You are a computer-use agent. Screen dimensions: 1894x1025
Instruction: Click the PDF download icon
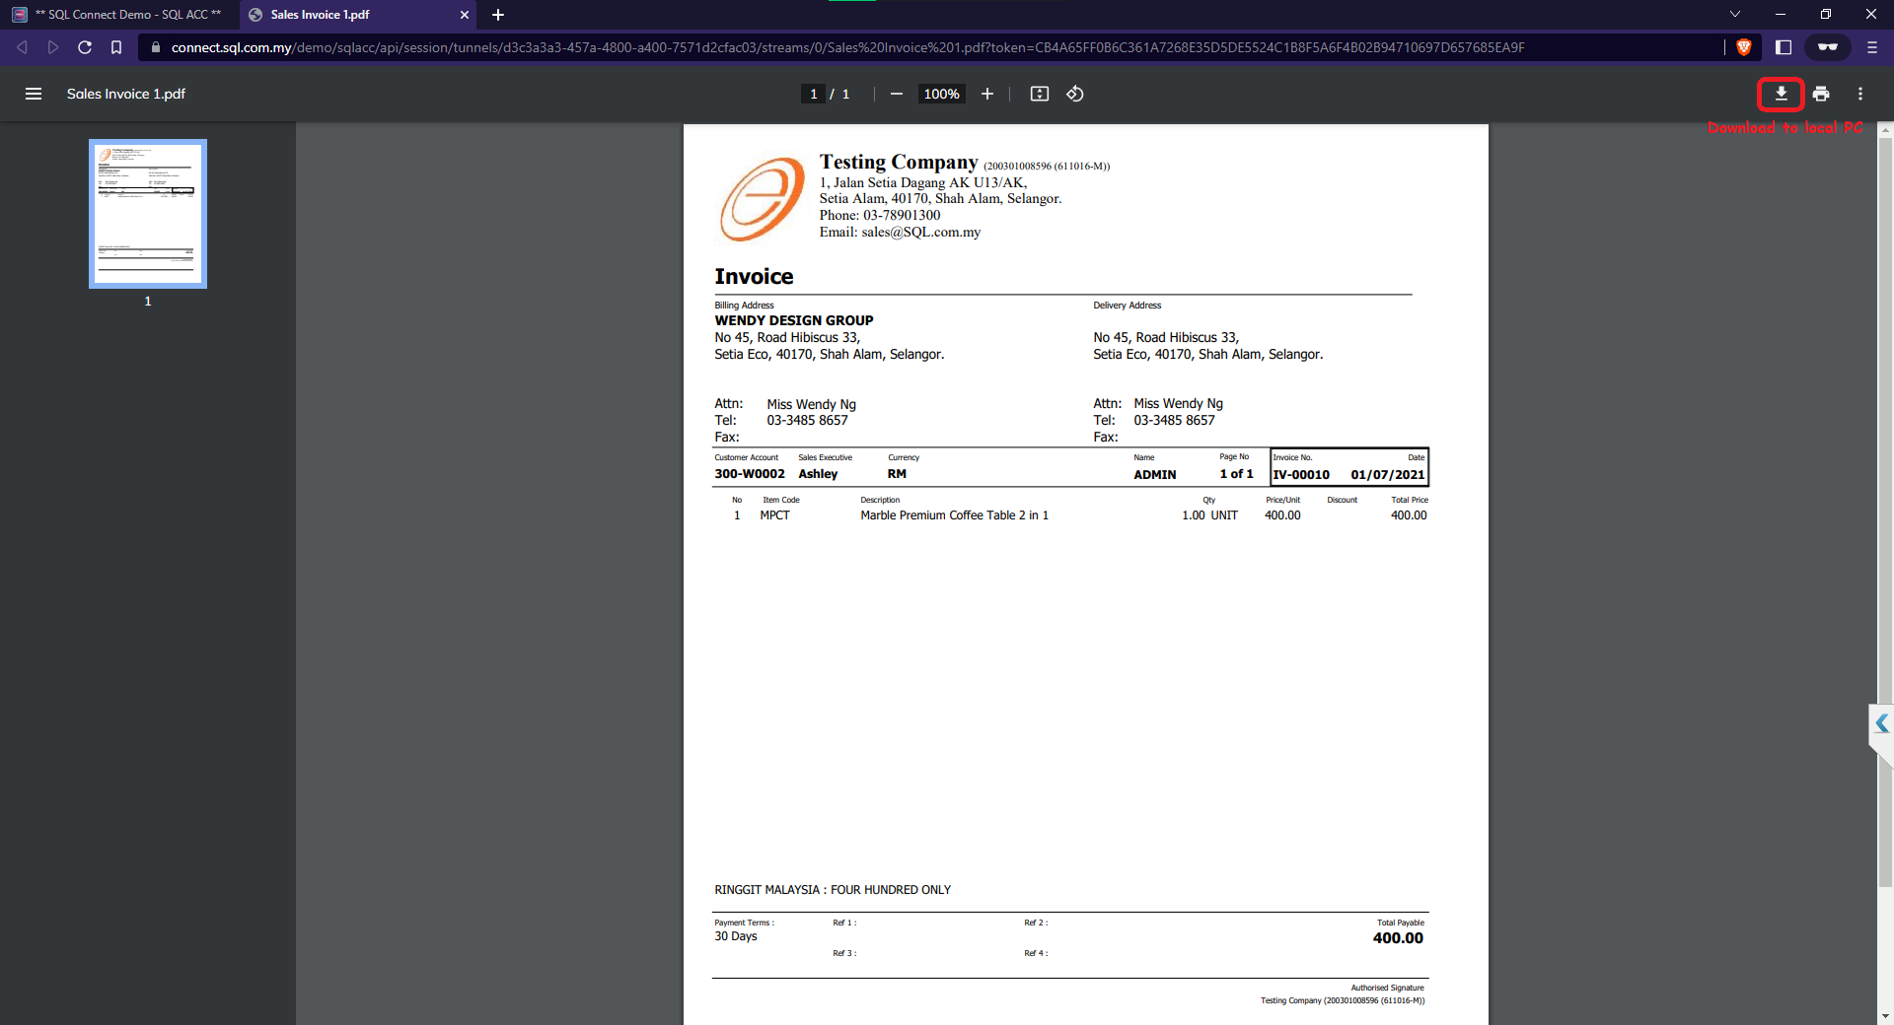point(1781,94)
